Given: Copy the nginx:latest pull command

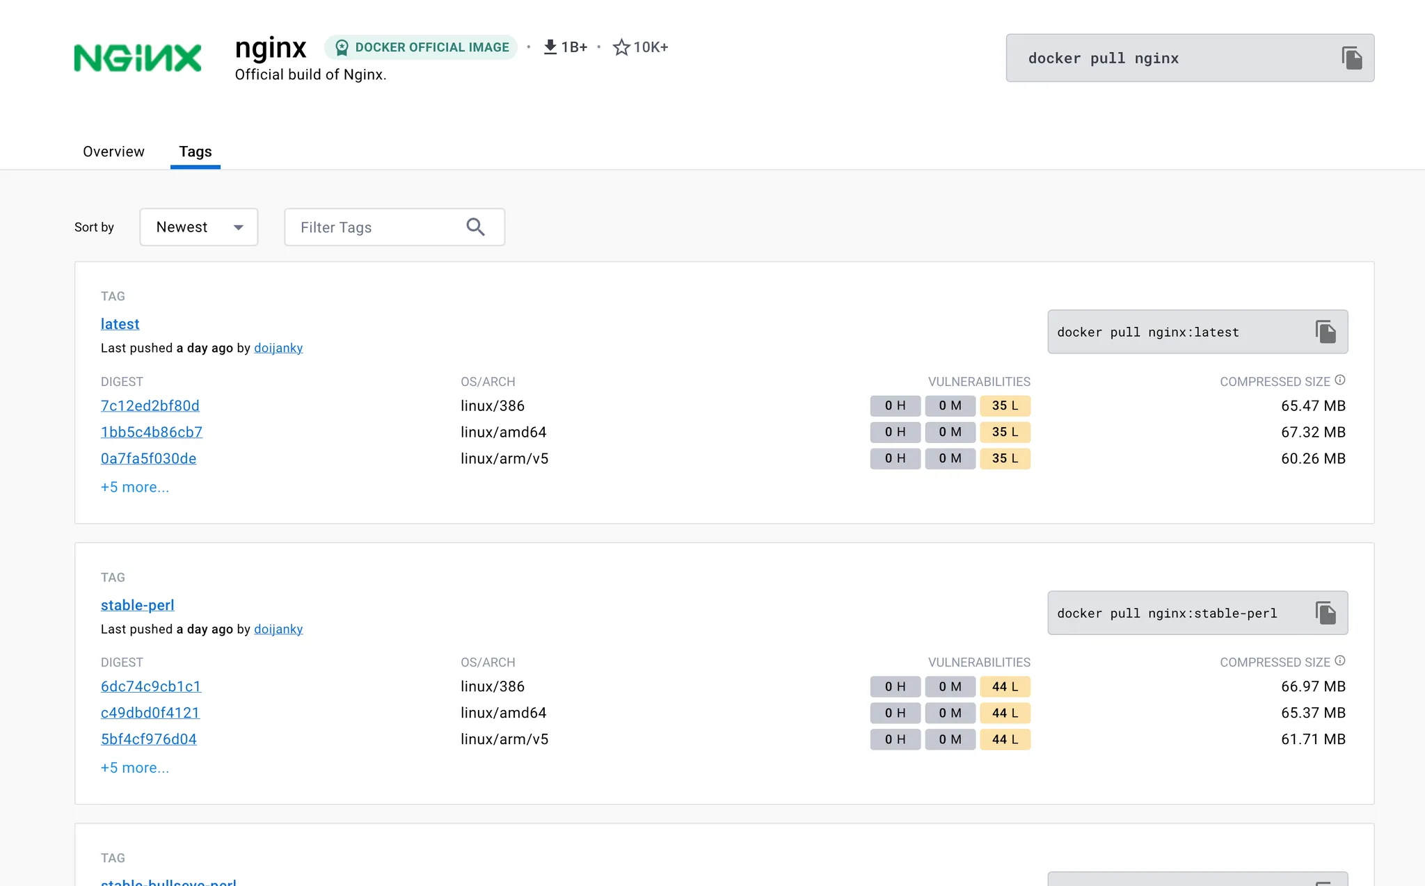Looking at the screenshot, I should pyautogui.click(x=1326, y=332).
